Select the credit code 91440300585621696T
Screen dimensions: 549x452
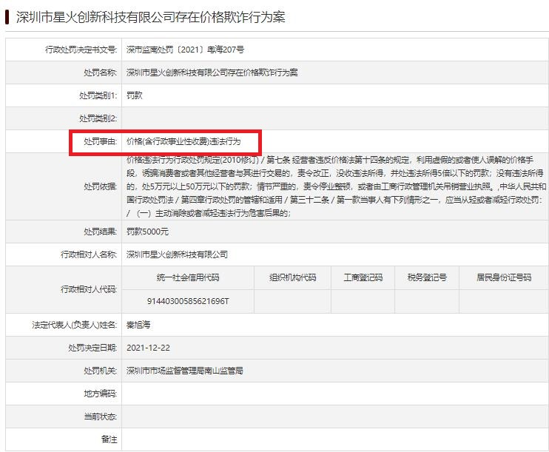click(188, 301)
